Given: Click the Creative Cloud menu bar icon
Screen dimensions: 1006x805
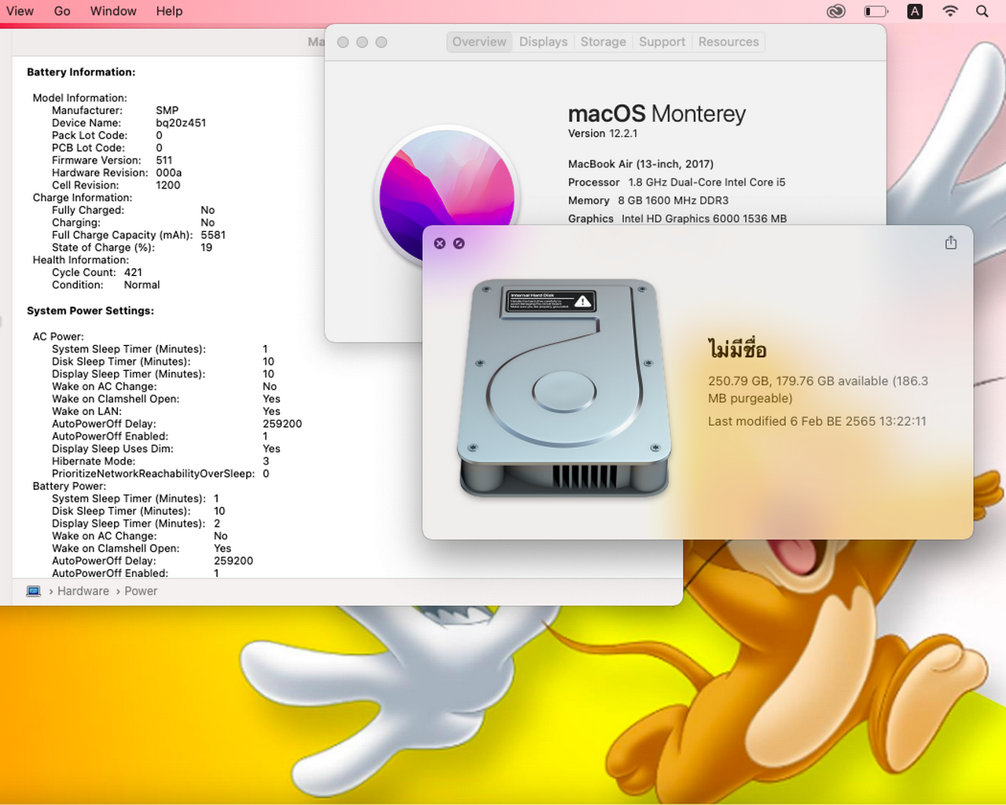Looking at the screenshot, I should pyautogui.click(x=836, y=11).
